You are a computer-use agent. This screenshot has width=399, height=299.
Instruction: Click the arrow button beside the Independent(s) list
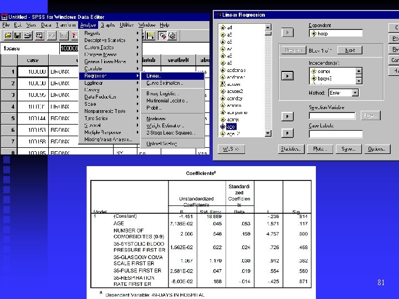288,76
